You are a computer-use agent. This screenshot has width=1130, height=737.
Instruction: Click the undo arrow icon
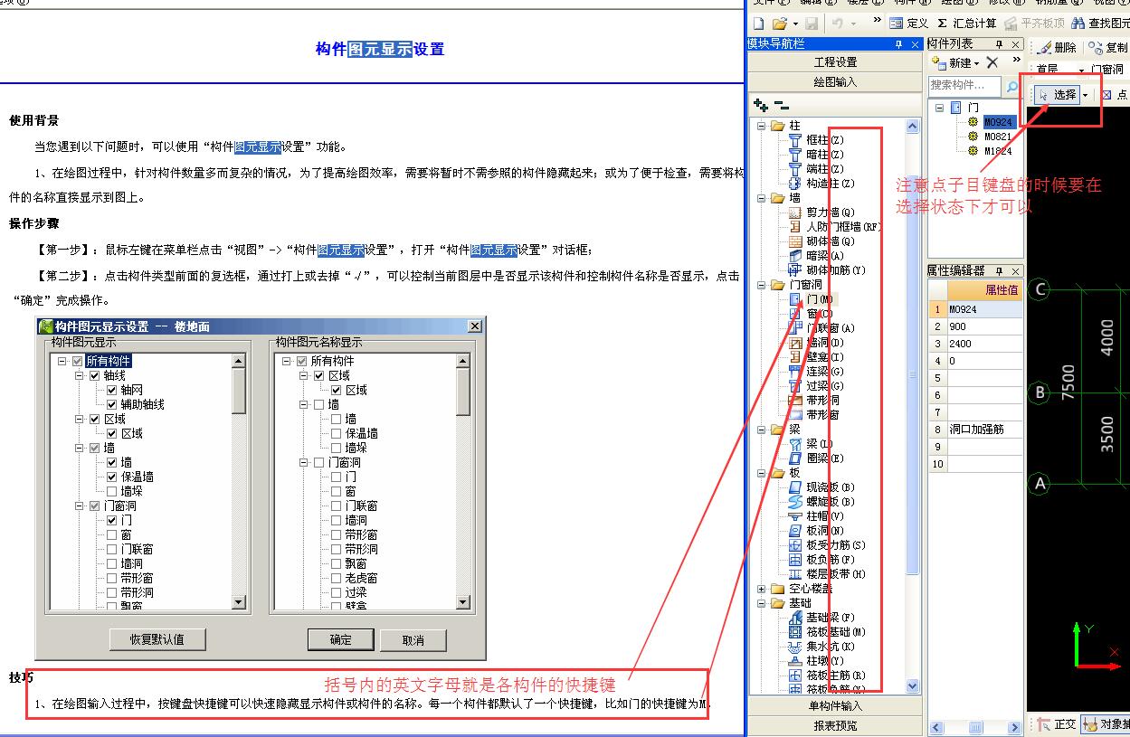pos(838,24)
